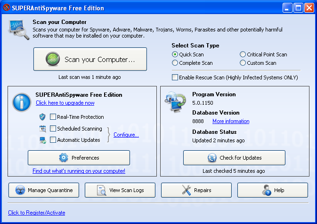Toggle Scheduled Scanning checkbox
Viewport: 317px width, 224px height.
click(x=53, y=128)
